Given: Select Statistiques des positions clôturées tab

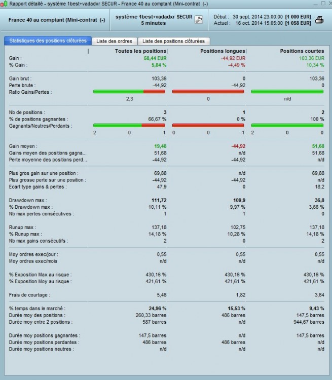Looking at the screenshot, I should 48,41.
